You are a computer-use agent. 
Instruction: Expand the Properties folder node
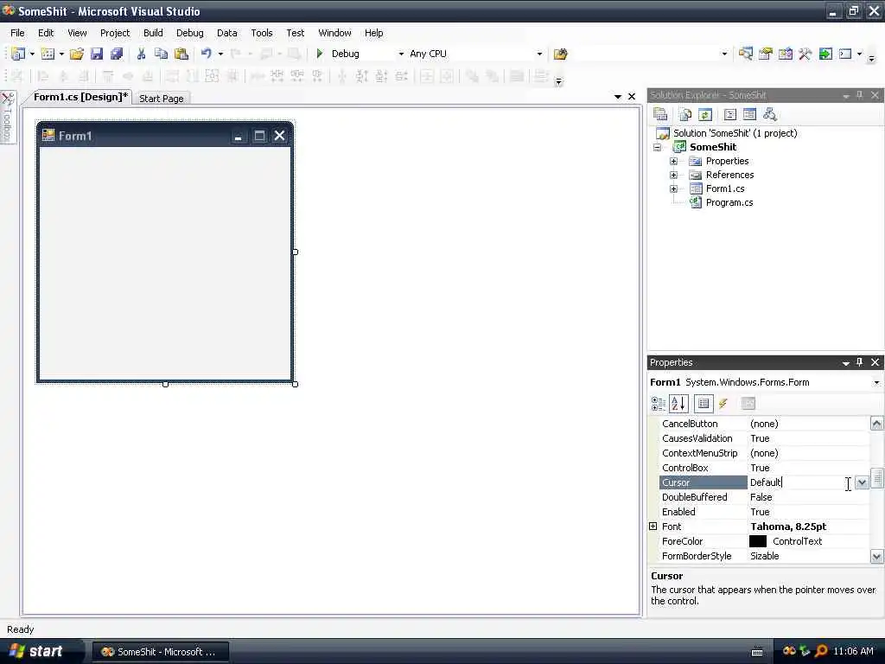point(673,161)
